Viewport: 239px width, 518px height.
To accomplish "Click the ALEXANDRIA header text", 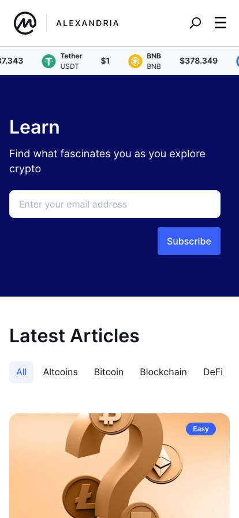I will [x=88, y=23].
